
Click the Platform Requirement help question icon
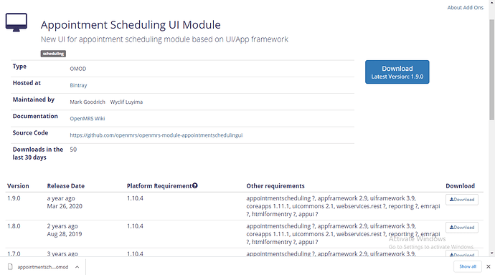tap(195, 185)
